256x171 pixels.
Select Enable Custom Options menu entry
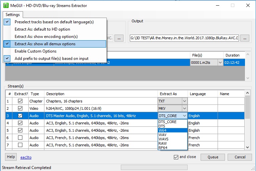click(55, 51)
